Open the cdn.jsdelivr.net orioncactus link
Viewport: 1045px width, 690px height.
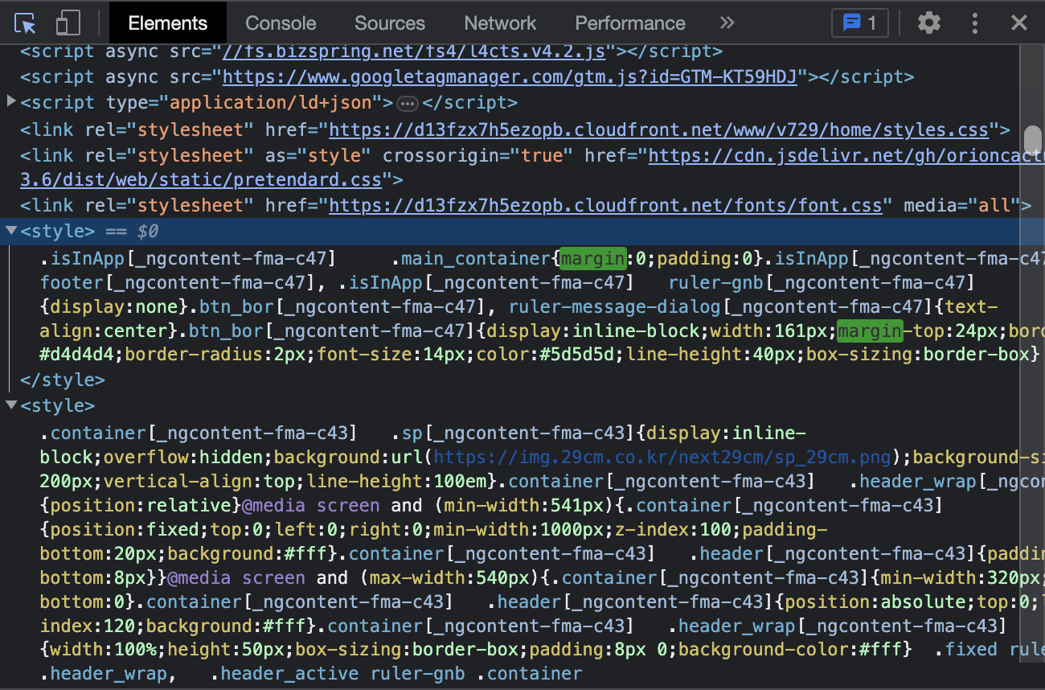coord(846,155)
